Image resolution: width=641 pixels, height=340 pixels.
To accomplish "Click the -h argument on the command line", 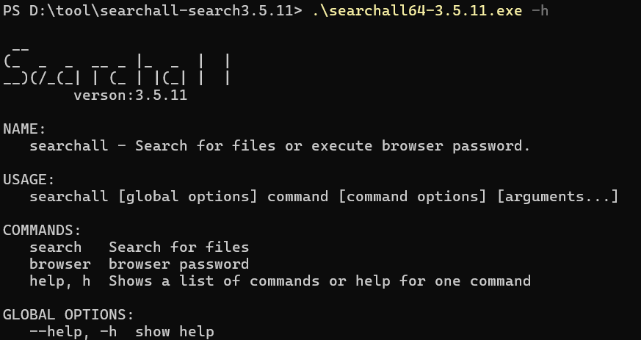I will coord(540,10).
